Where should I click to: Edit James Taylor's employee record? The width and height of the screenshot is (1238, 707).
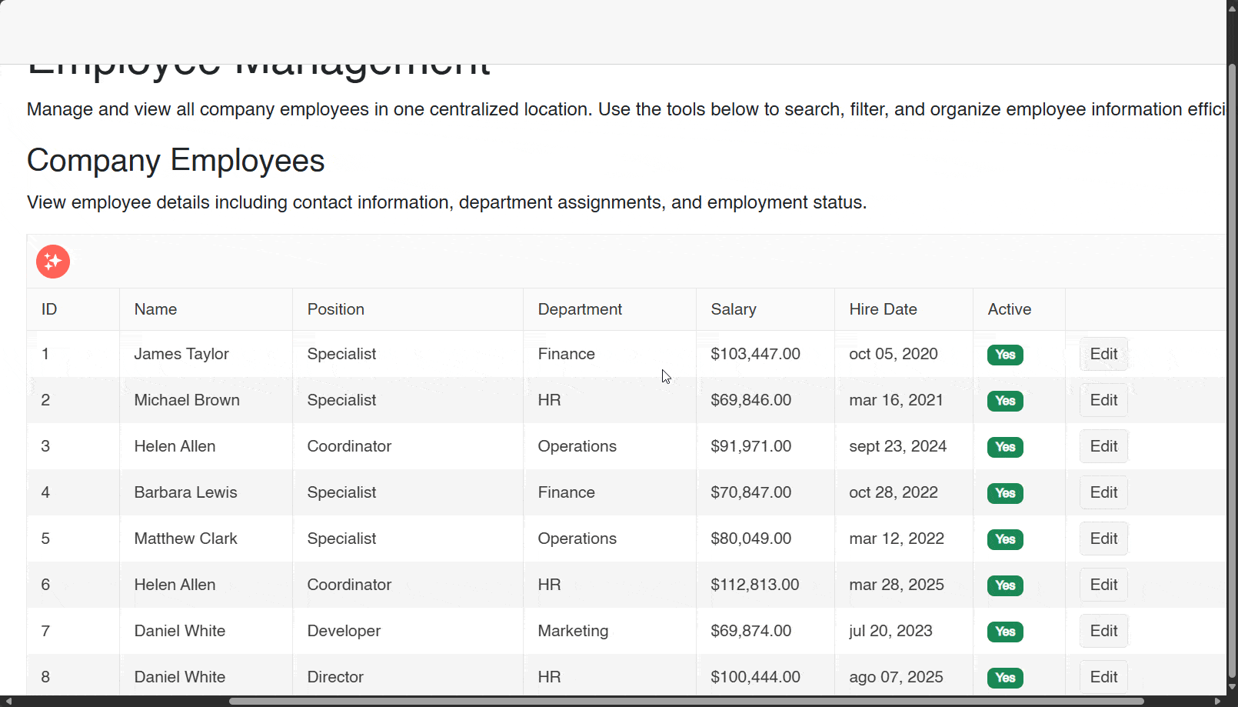(x=1103, y=354)
